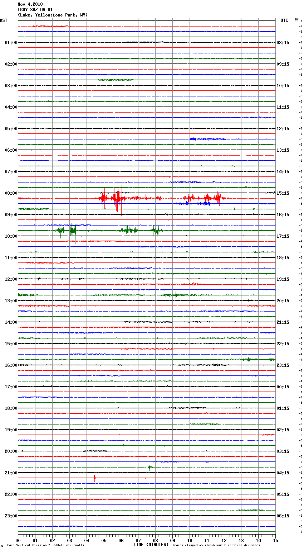Click the MST timezone label
The image size is (304, 550).
(4, 20)
